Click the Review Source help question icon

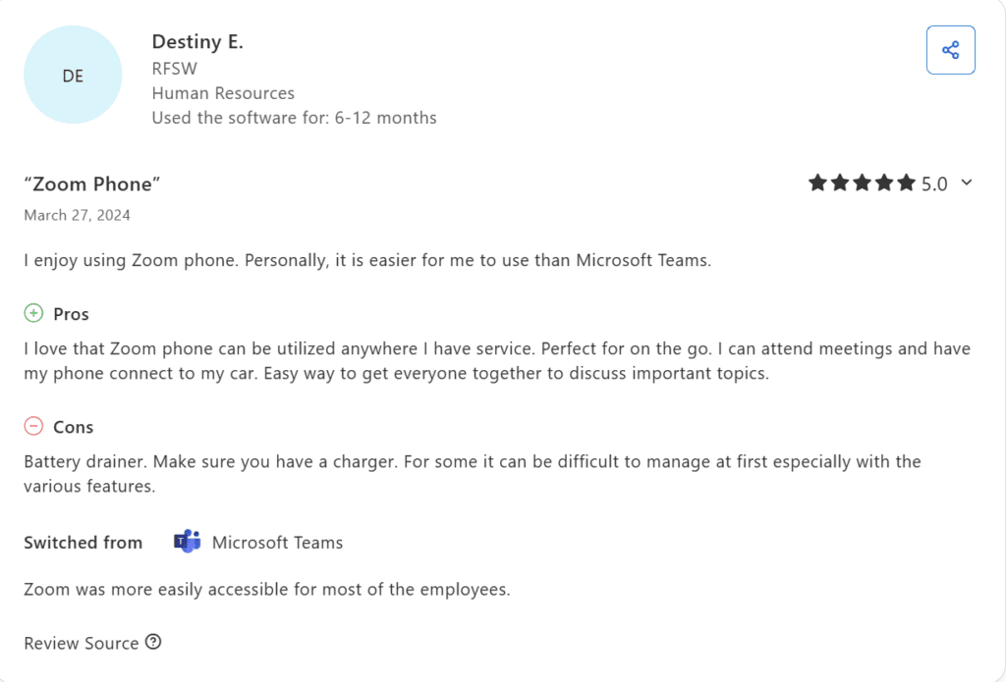[153, 642]
